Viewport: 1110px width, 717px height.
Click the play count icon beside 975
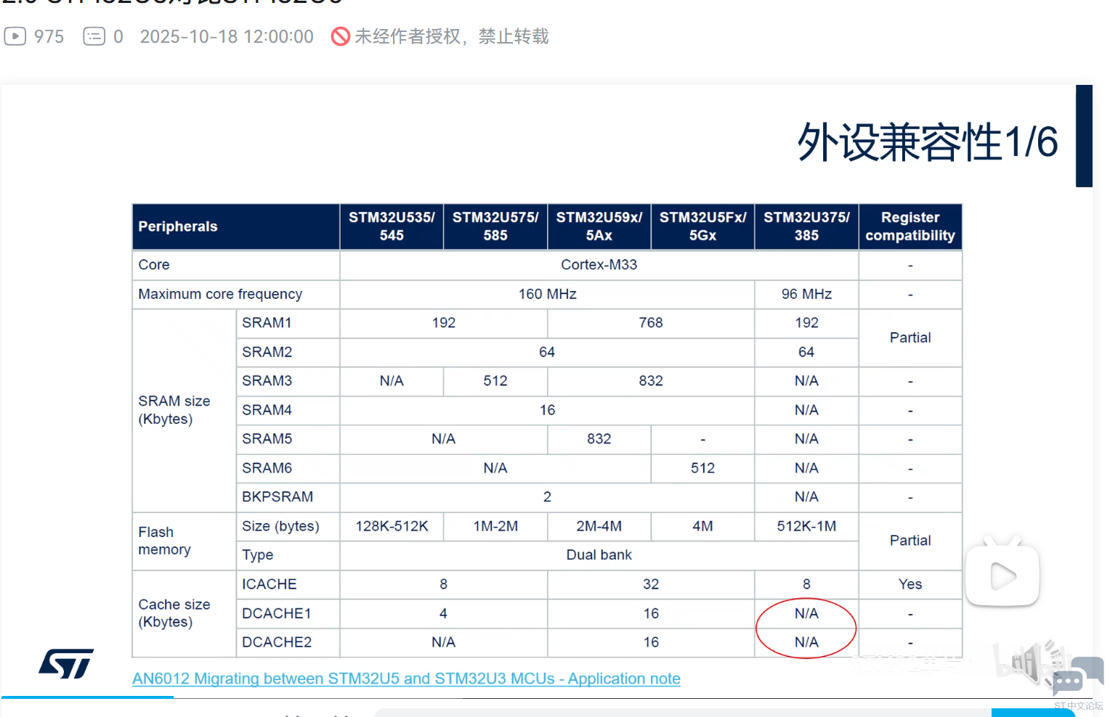tap(15, 36)
